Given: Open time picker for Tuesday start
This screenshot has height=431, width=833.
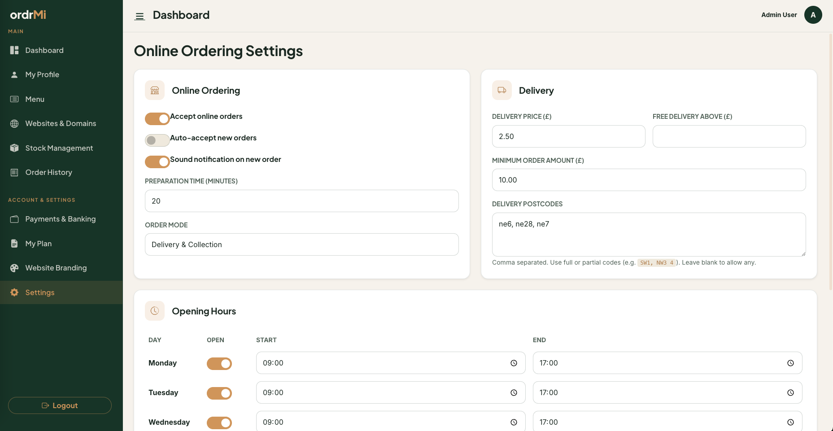Looking at the screenshot, I should [x=514, y=392].
